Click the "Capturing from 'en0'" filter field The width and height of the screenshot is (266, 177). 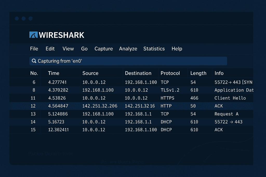tap(128, 61)
